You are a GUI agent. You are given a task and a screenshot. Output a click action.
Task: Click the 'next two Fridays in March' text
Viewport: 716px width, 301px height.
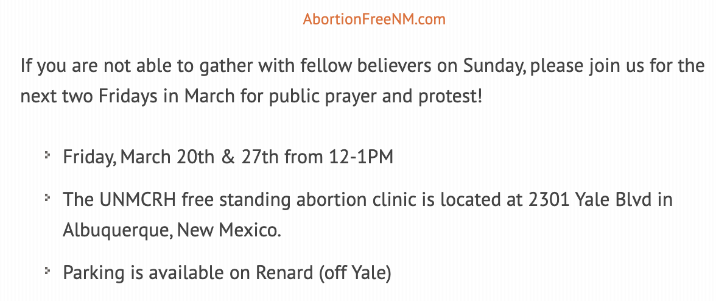coord(127,97)
